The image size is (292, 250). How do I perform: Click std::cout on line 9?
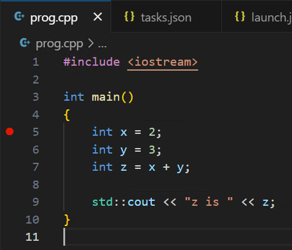coord(124,202)
